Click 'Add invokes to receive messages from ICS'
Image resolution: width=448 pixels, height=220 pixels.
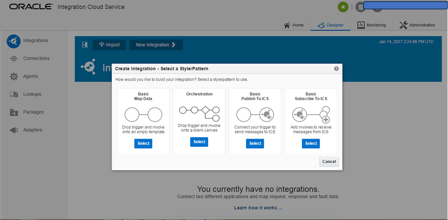[x=311, y=130]
